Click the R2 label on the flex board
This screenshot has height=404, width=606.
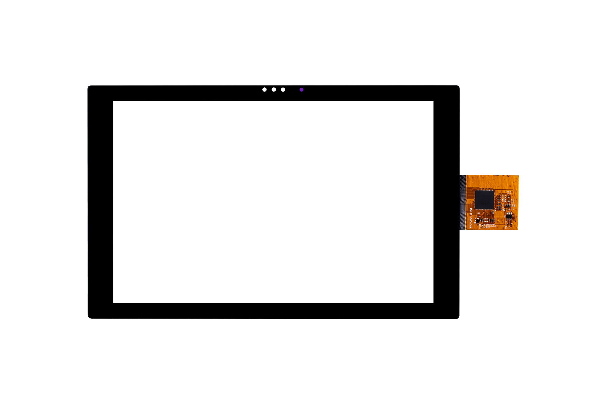[x=479, y=213]
